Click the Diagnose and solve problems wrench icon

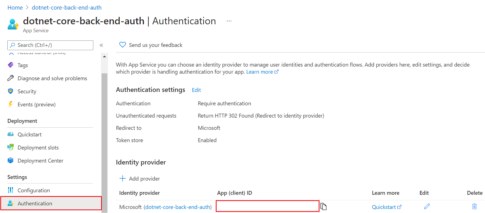[x=11, y=78]
